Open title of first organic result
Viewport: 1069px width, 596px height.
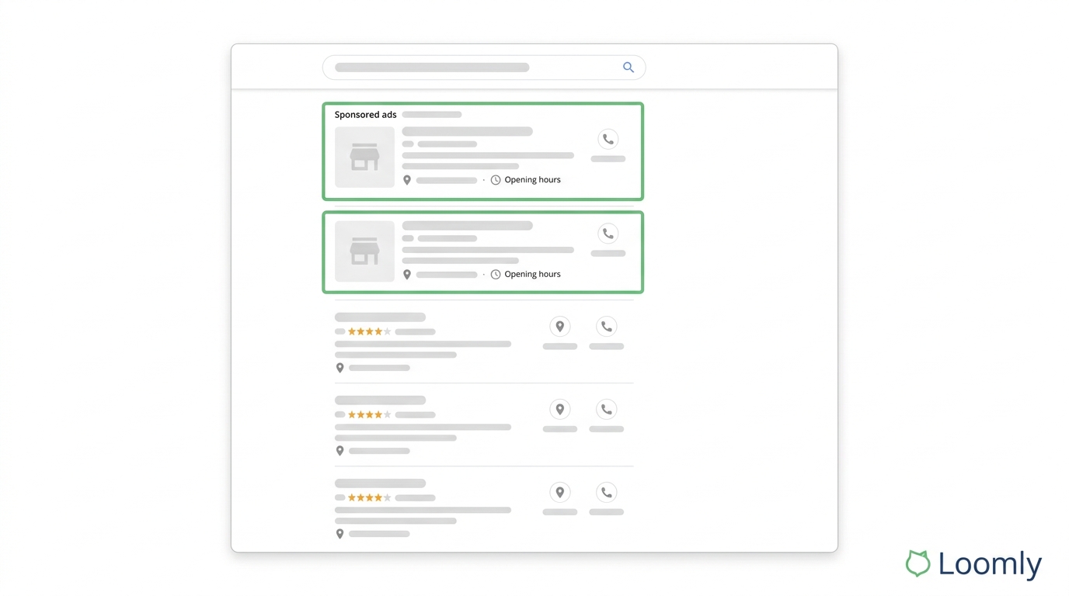380,317
